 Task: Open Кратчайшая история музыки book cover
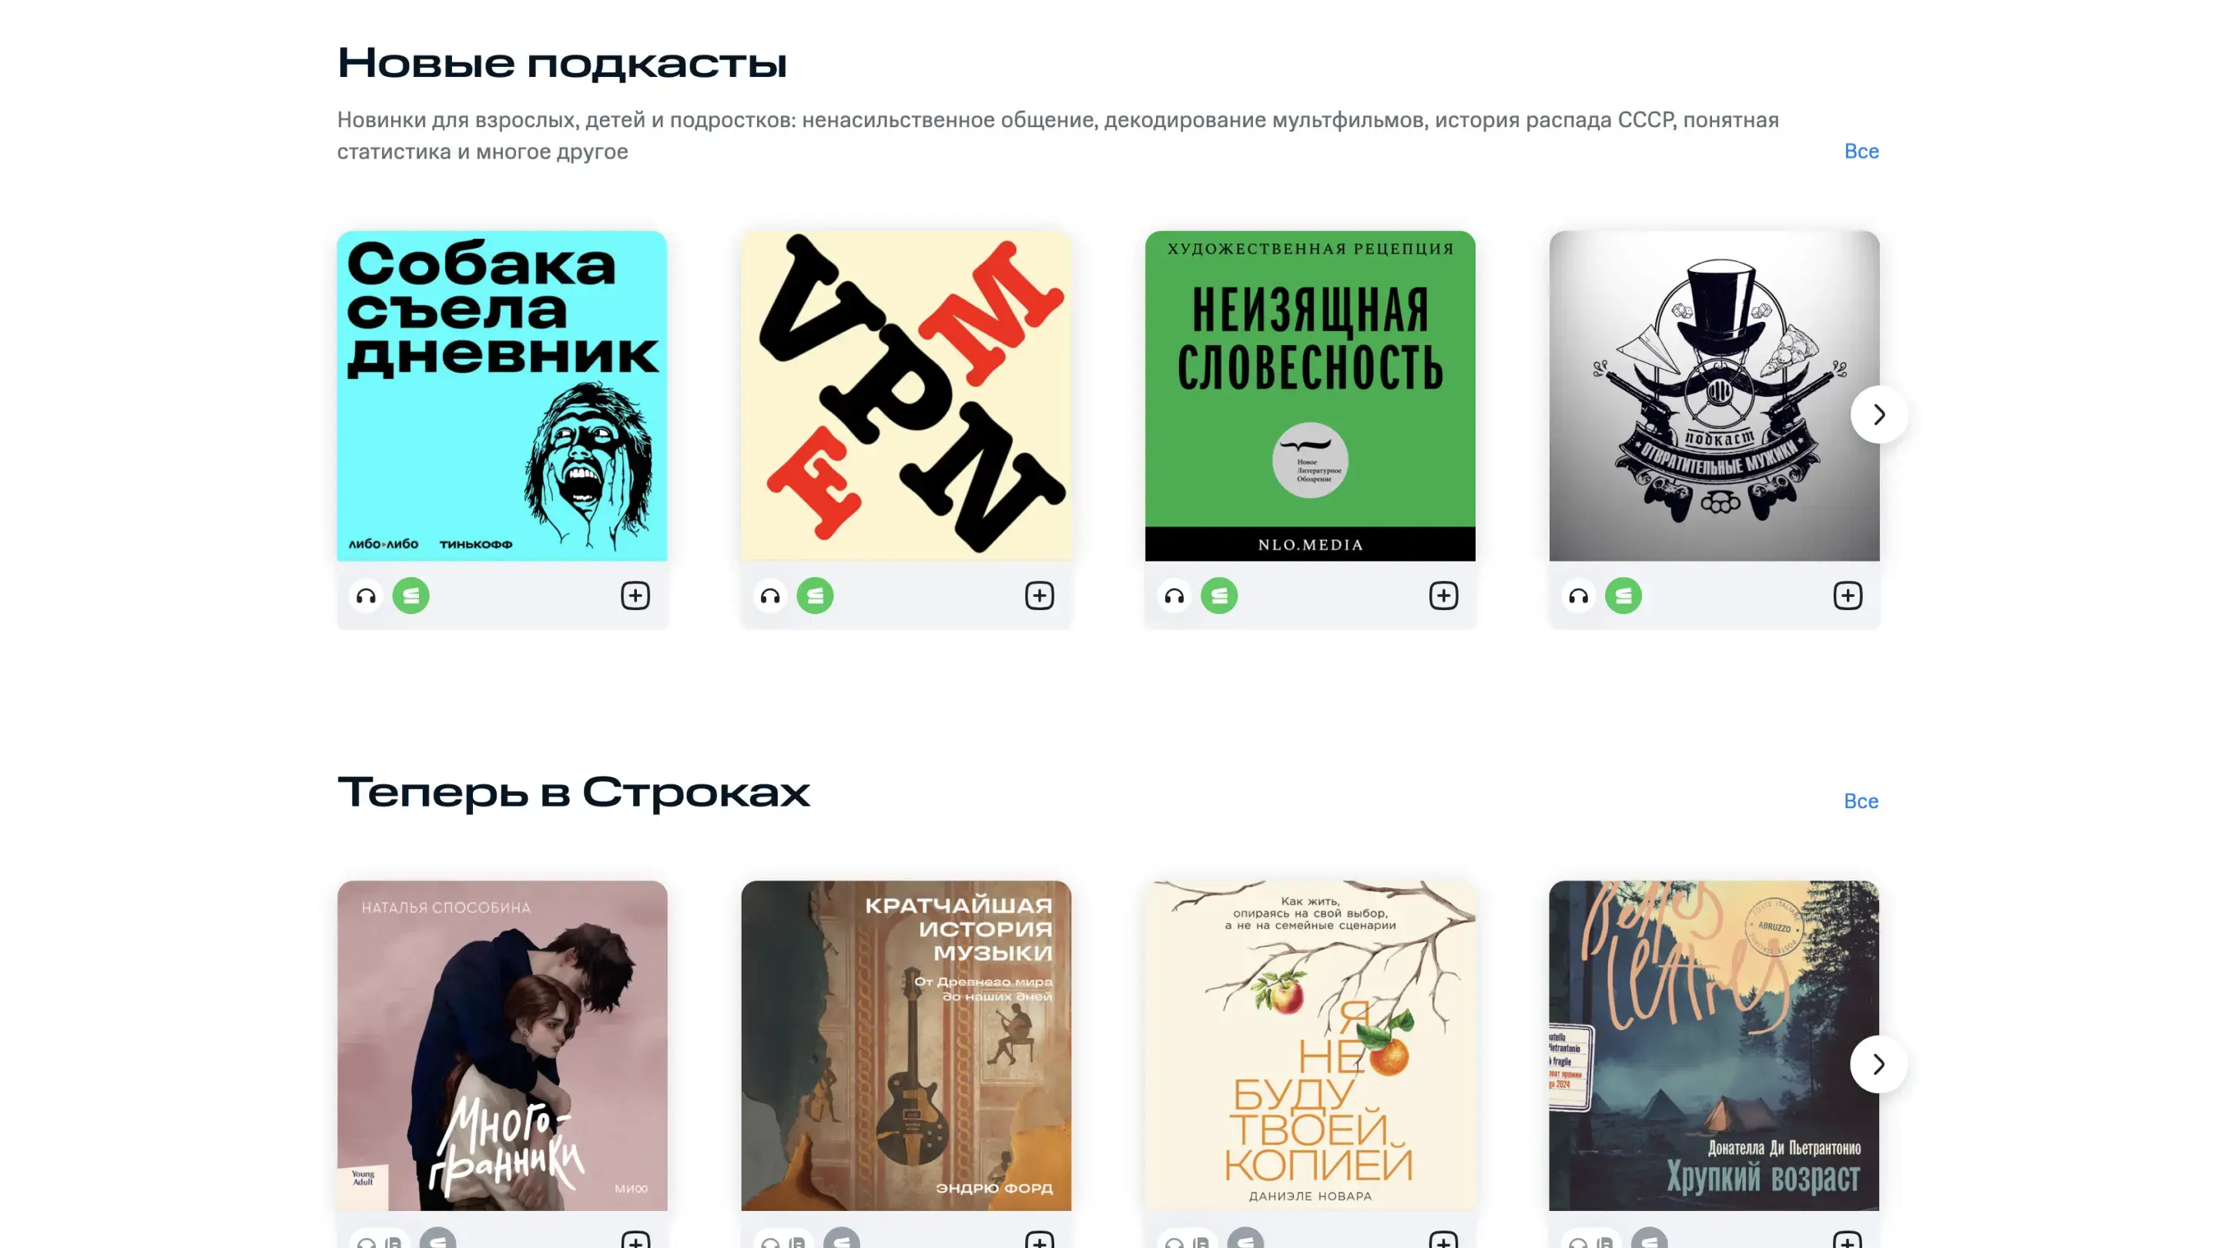pyautogui.click(x=906, y=1045)
